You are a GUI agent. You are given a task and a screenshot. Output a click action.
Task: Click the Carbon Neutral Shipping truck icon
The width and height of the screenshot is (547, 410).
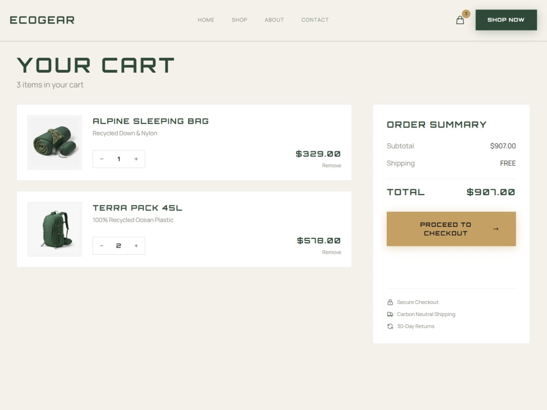[390, 314]
